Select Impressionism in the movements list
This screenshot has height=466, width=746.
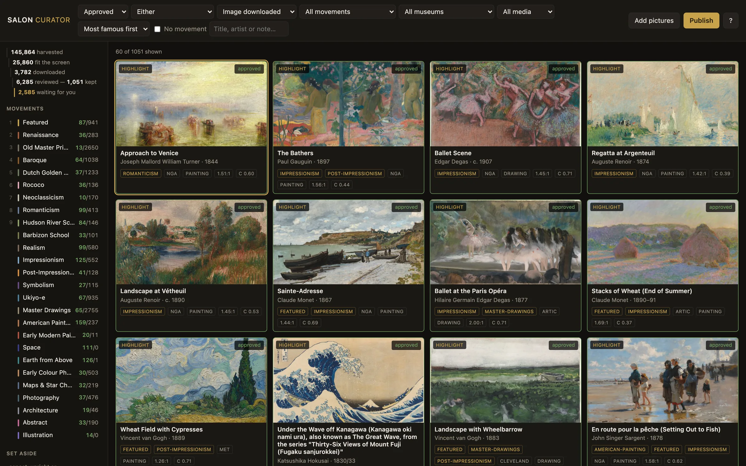coord(53,260)
